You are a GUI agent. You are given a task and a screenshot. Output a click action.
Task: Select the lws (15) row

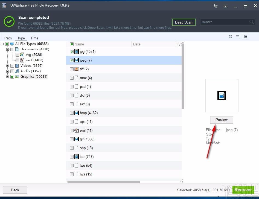coord(124,174)
